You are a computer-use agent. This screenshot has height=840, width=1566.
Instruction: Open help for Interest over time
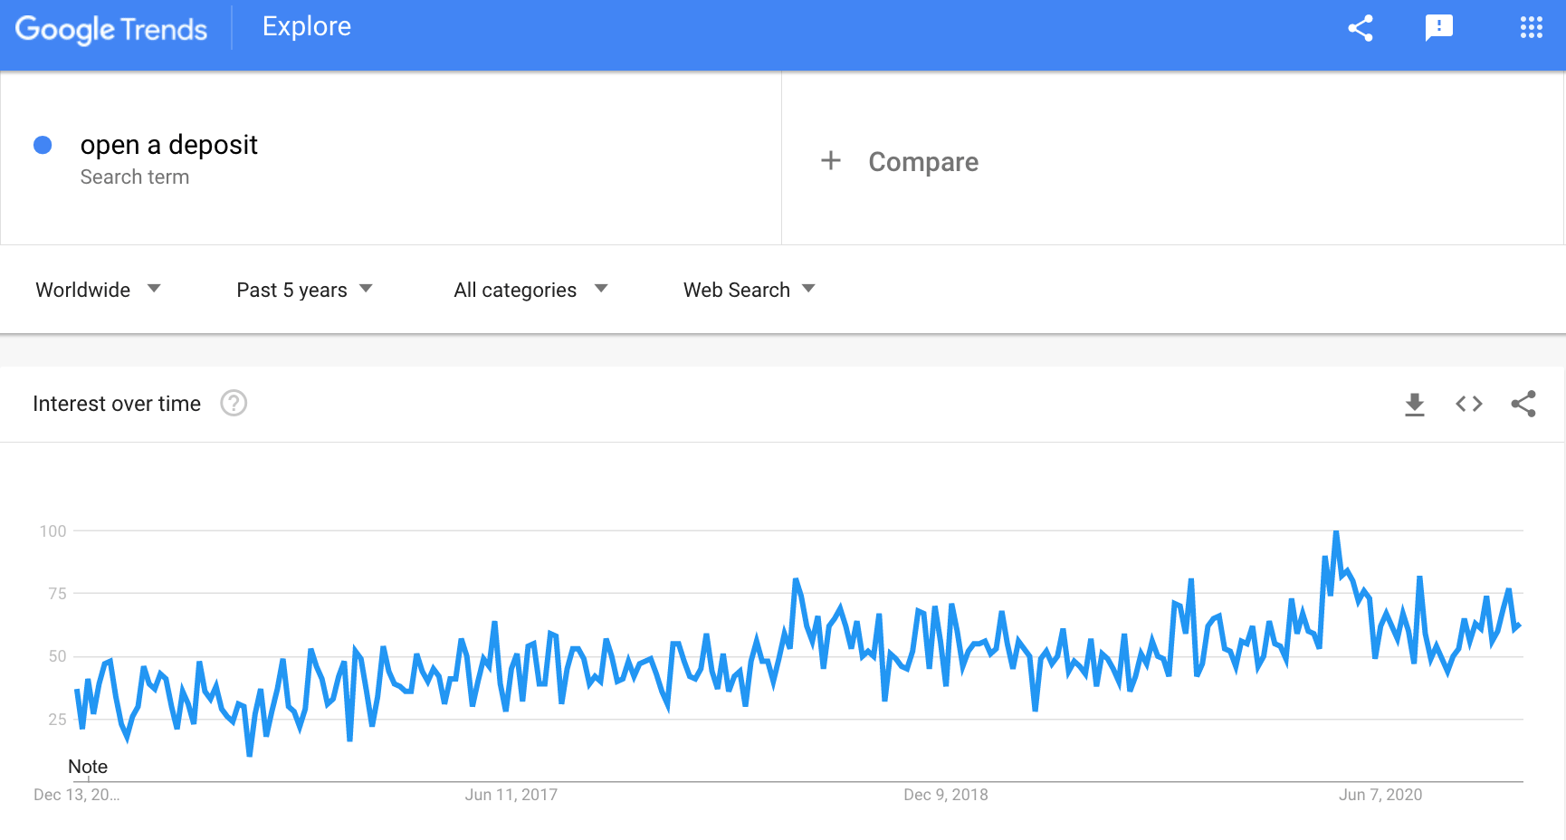click(234, 403)
